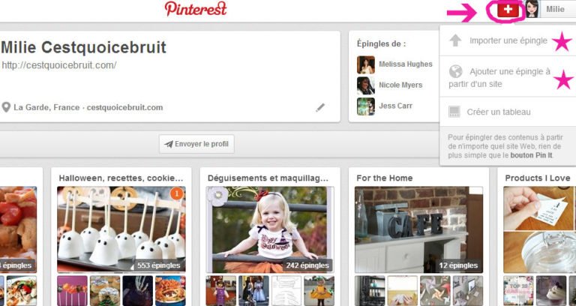The width and height of the screenshot is (576, 306).
Task: Click the globe icon for adding a pin from a site
Action: point(455,71)
